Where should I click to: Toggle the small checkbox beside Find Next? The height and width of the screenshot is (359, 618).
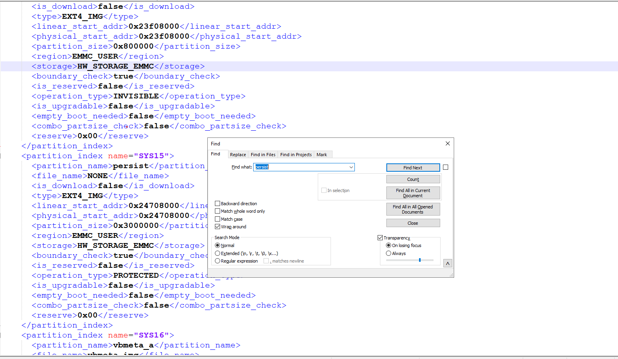(x=445, y=167)
